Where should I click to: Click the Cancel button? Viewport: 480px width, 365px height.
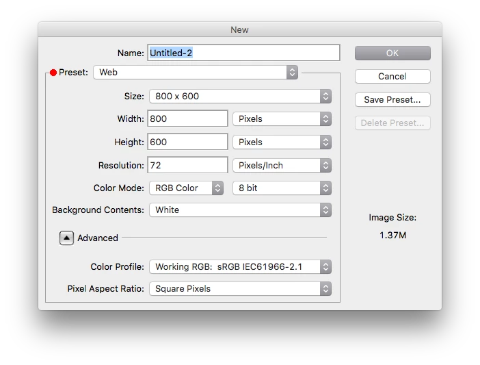(392, 76)
